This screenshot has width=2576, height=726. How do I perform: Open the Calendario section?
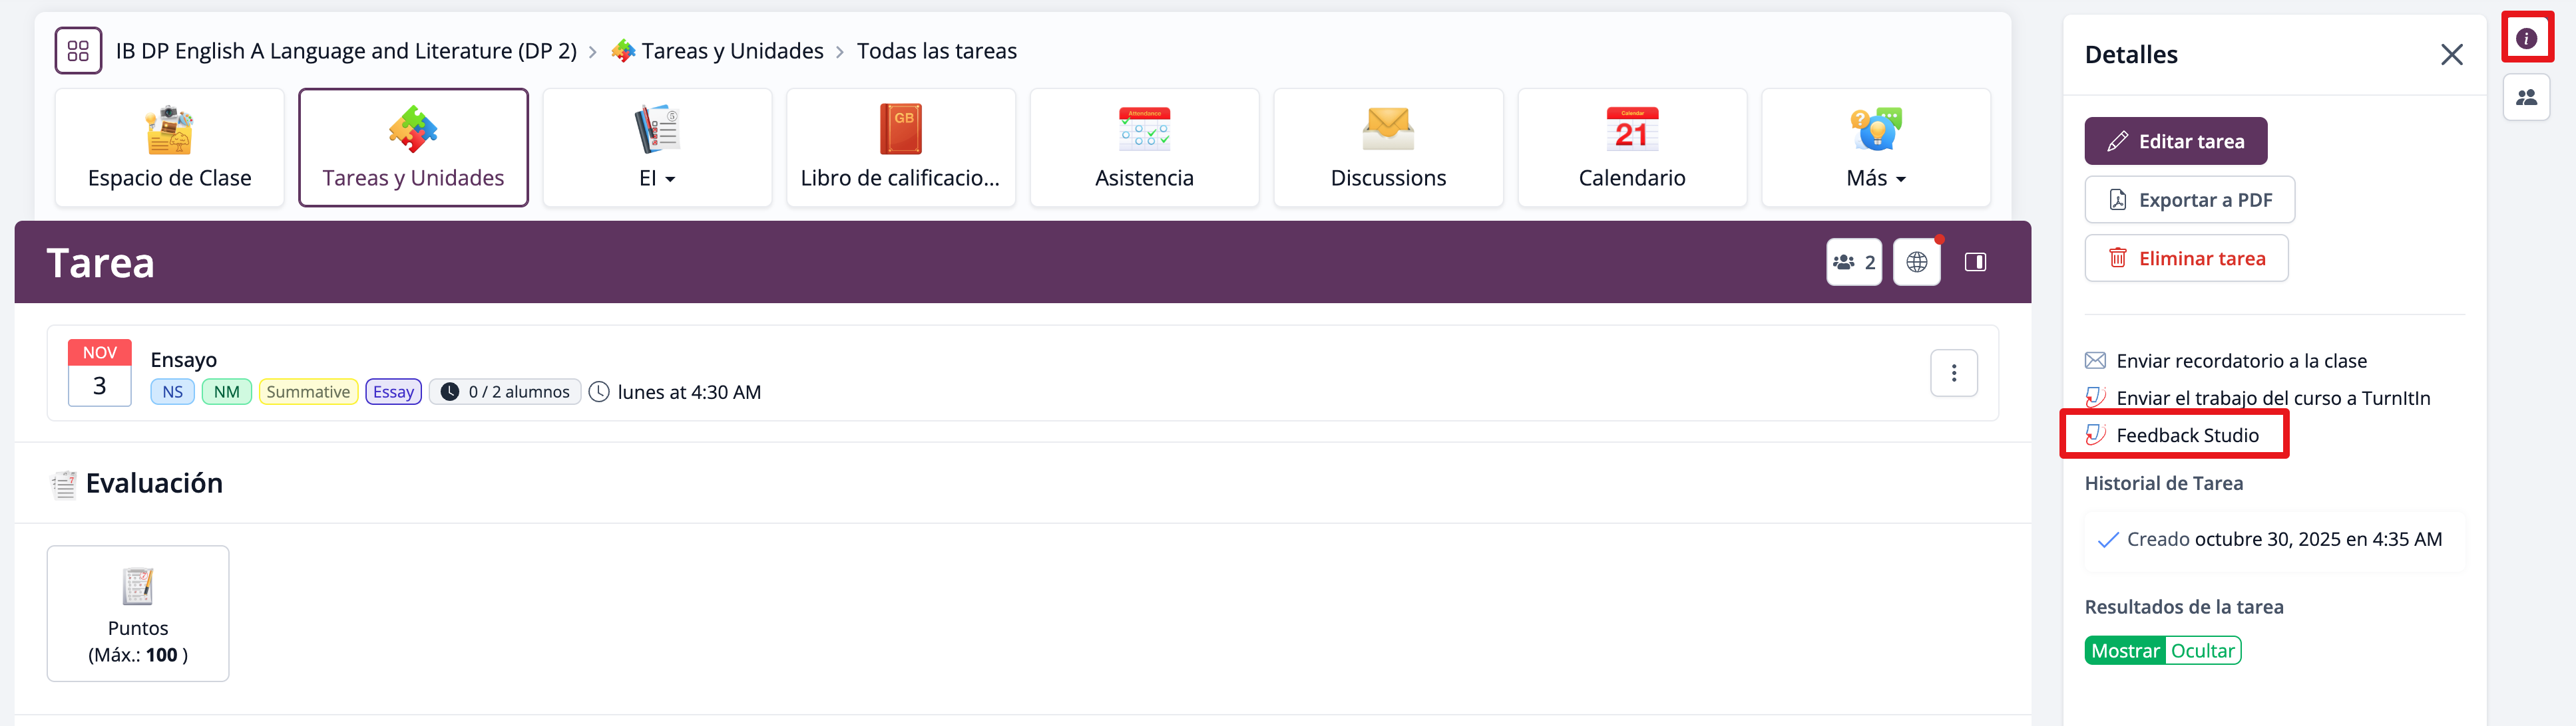click(1631, 148)
